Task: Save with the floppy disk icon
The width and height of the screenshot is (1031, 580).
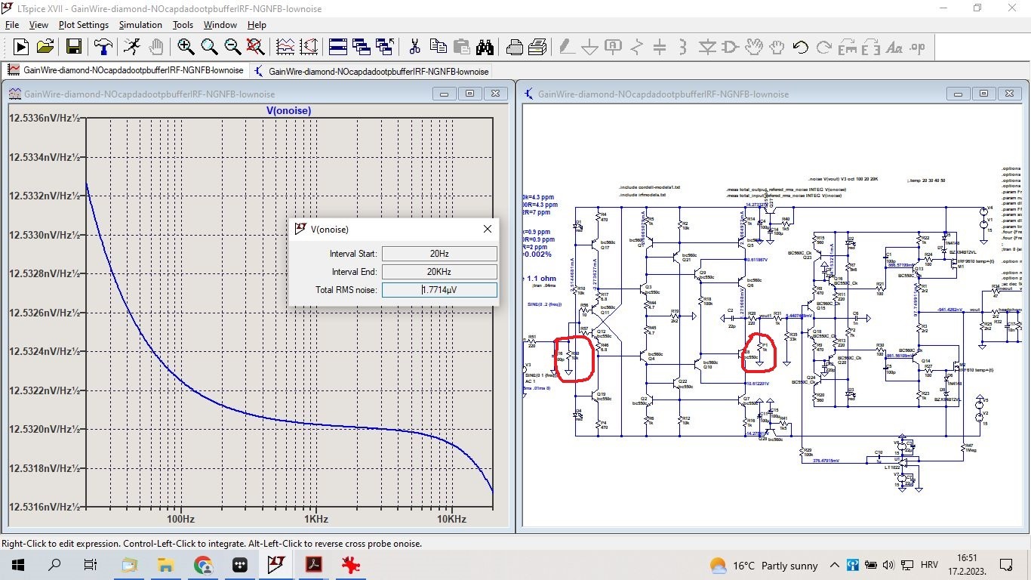Action: point(74,47)
